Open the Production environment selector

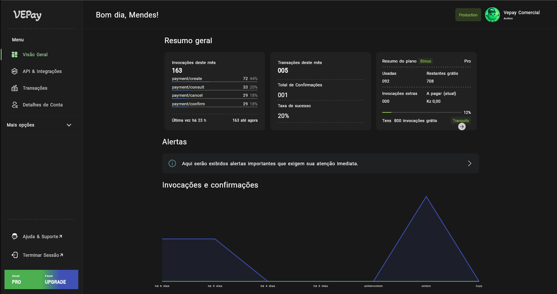(x=468, y=15)
